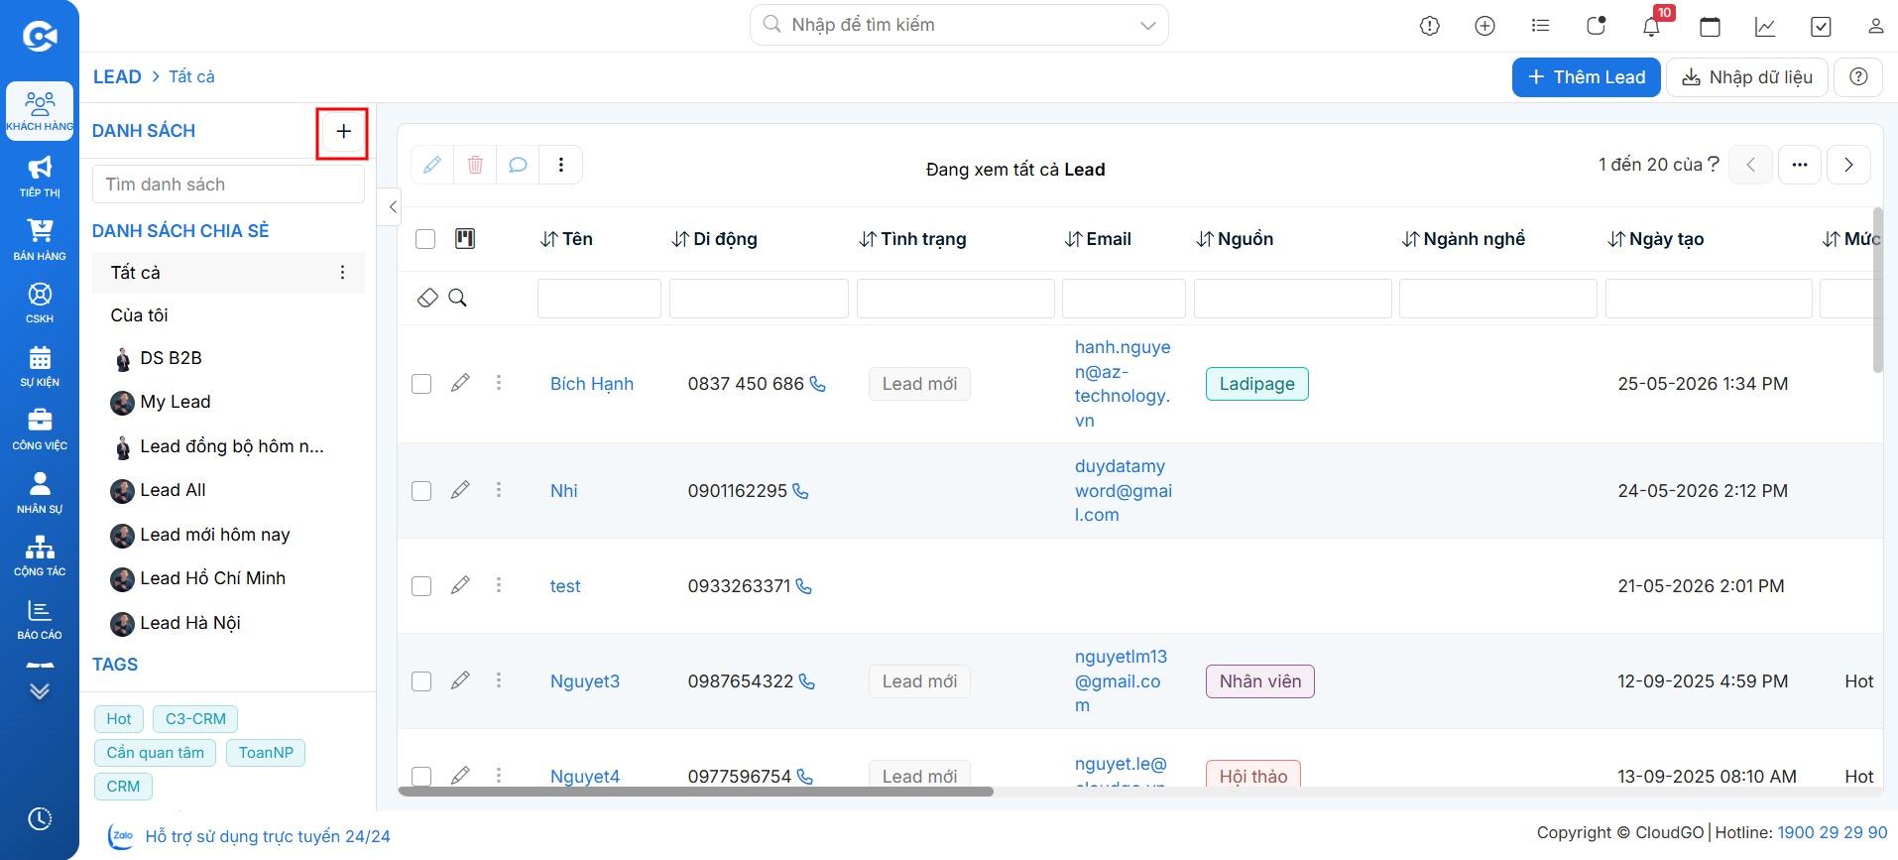
Task: Check the Nguyet3 row checkbox
Action: pos(421,681)
